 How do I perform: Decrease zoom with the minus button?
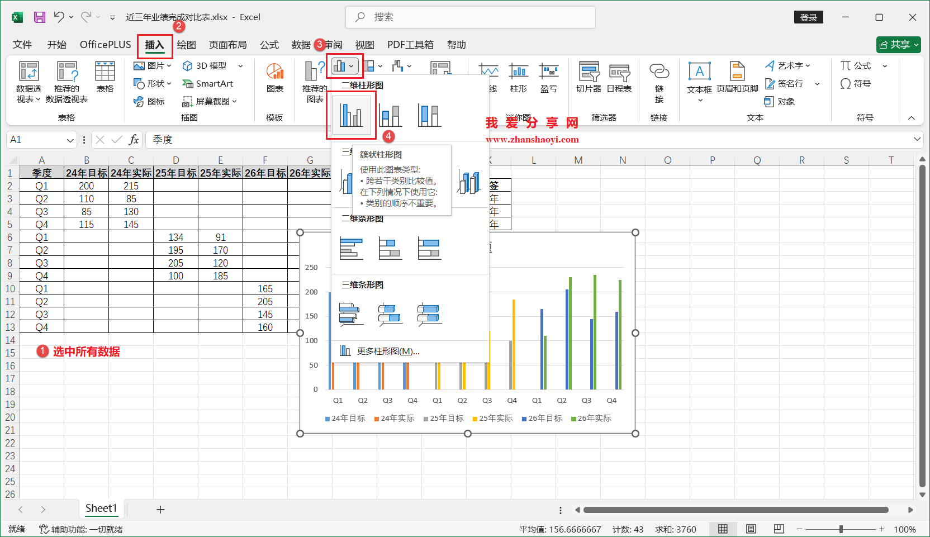pyautogui.click(x=800, y=529)
